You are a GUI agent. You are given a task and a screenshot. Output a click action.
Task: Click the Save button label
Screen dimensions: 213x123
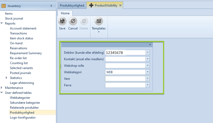[x=62, y=28]
